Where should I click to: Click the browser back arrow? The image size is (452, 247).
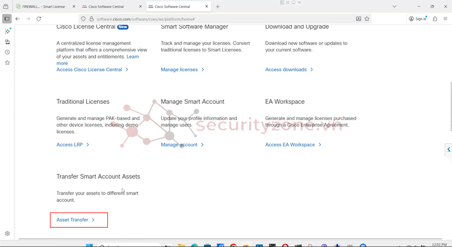17,19
